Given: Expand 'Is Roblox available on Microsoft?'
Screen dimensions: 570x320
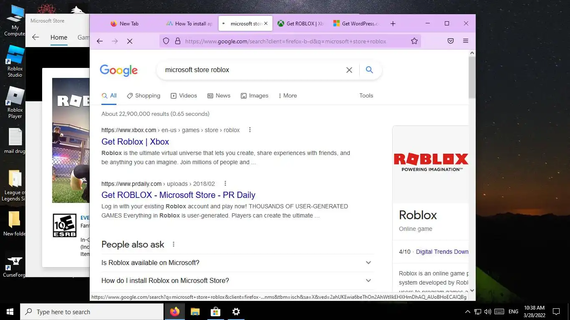Looking at the screenshot, I should tap(237, 263).
